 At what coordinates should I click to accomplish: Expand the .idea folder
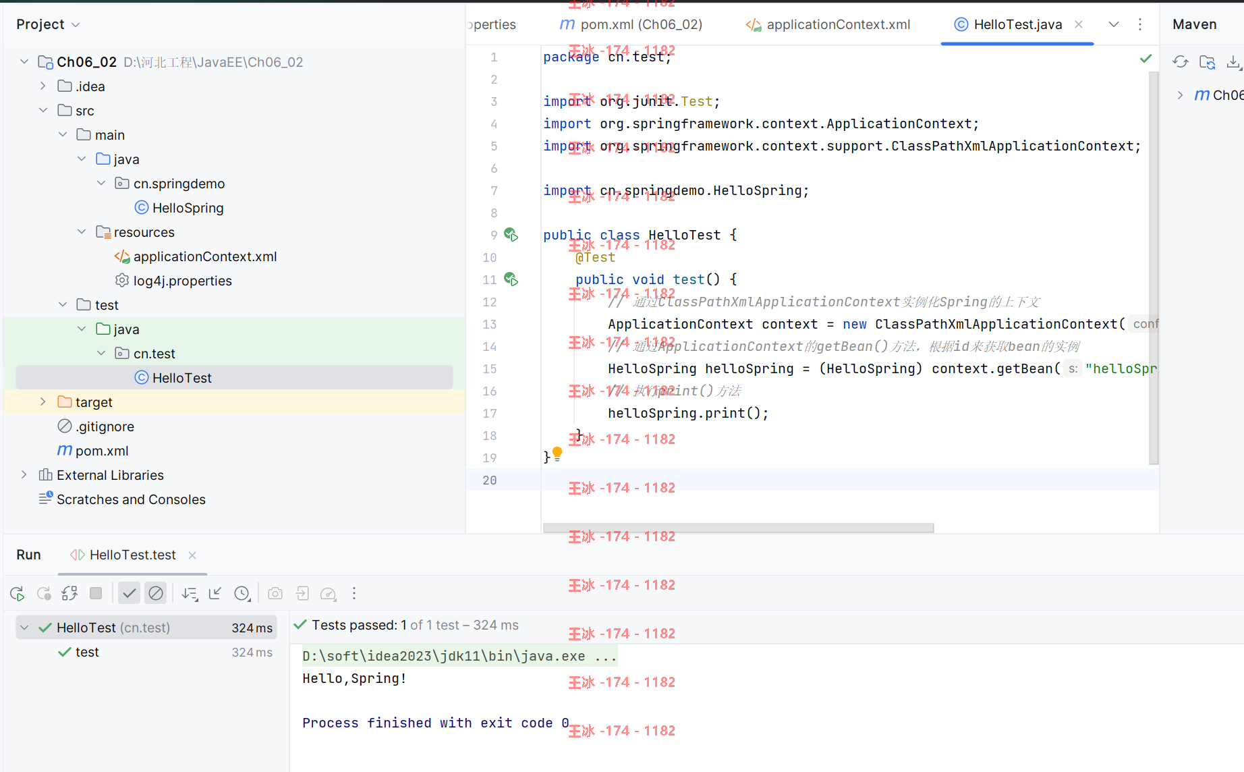(x=43, y=86)
